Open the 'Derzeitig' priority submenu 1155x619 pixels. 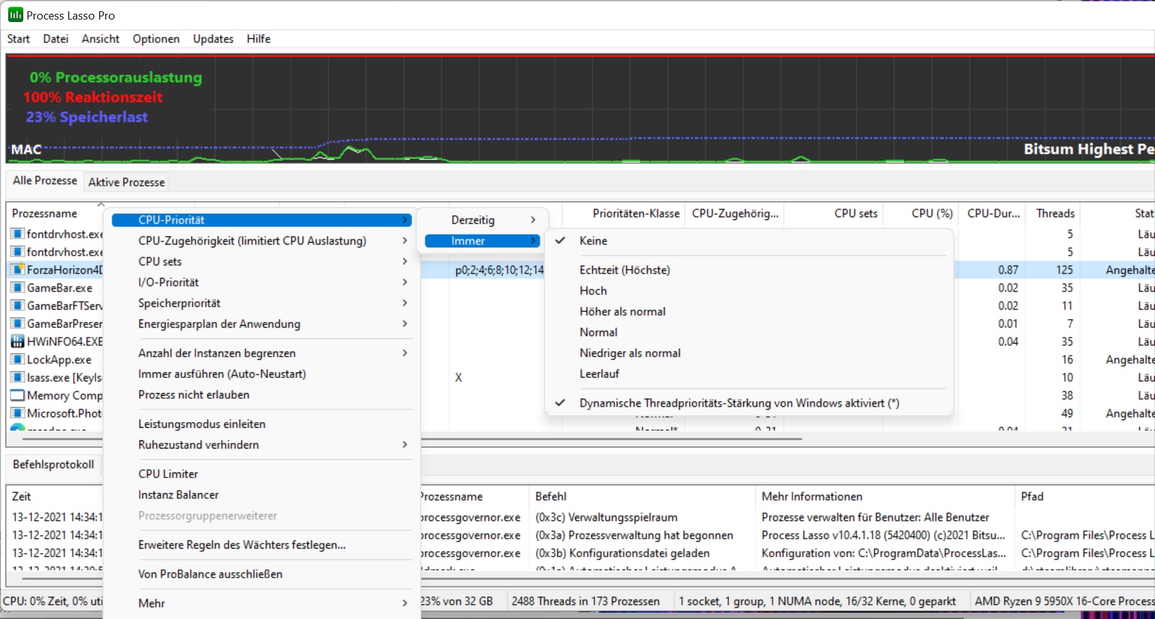[483, 220]
